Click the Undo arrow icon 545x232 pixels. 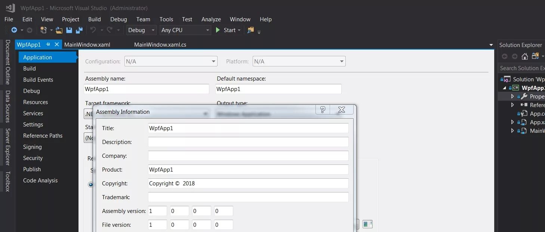93,30
